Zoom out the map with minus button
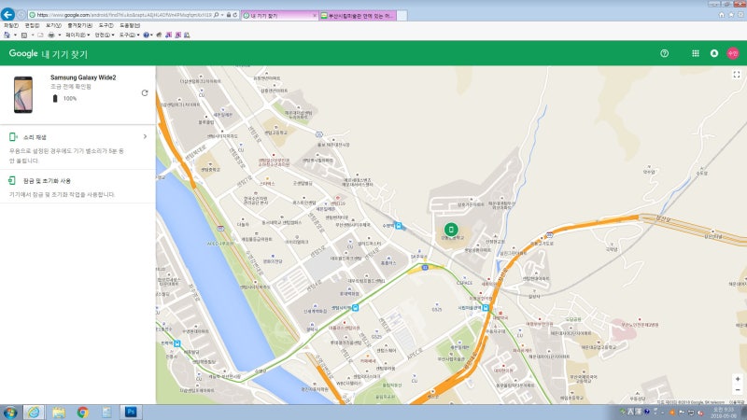 (738, 390)
